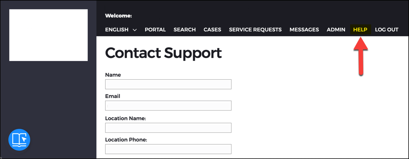Click the red arrow pointing at HELP
Viewport: 409px width, 159px height.
pyautogui.click(x=361, y=56)
